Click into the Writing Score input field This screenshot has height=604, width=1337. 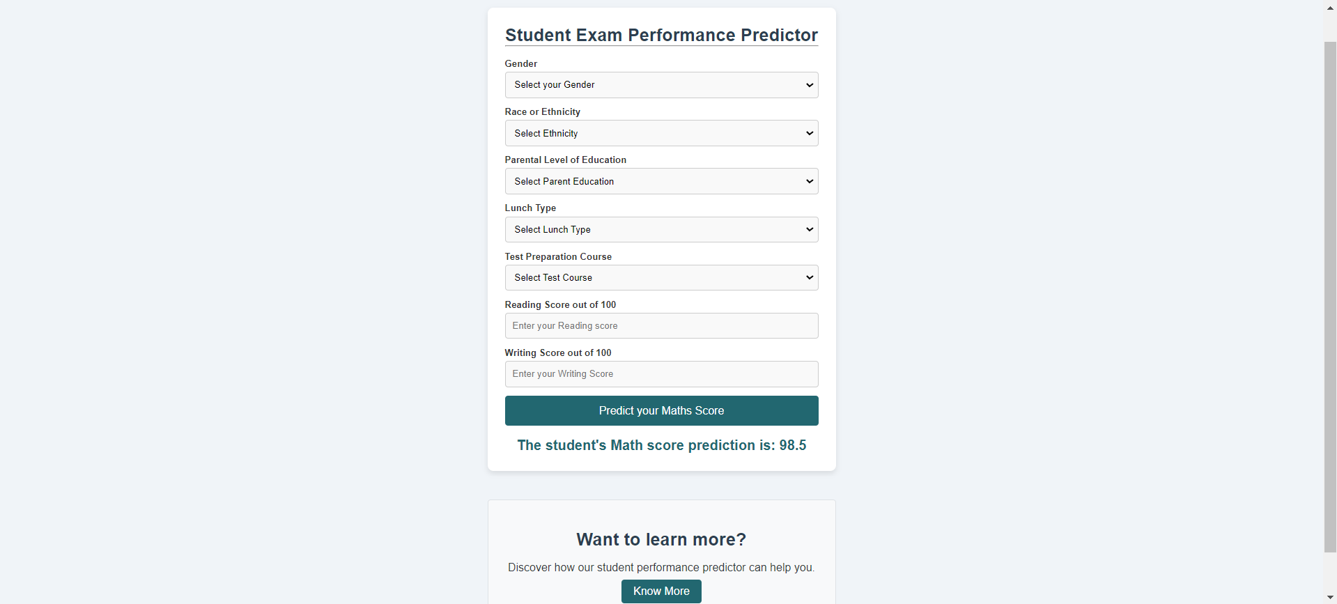(661, 374)
